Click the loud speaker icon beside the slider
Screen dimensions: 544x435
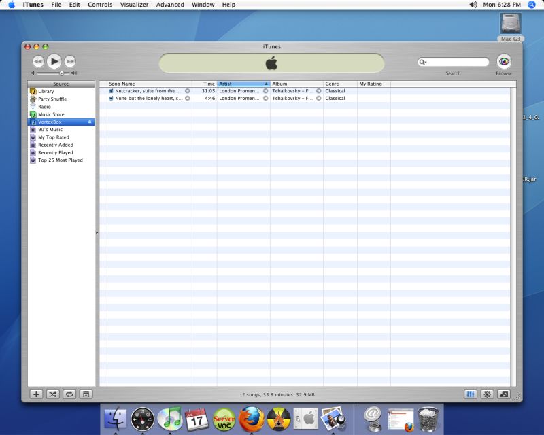pyautogui.click(x=74, y=73)
